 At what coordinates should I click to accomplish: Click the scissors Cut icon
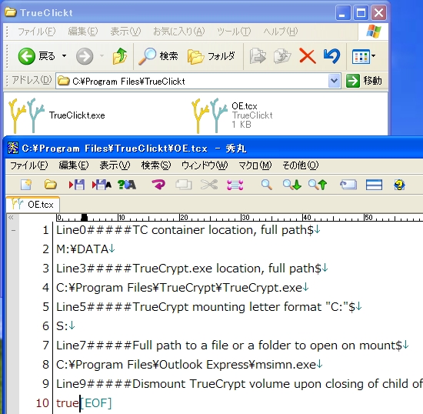(x=209, y=185)
